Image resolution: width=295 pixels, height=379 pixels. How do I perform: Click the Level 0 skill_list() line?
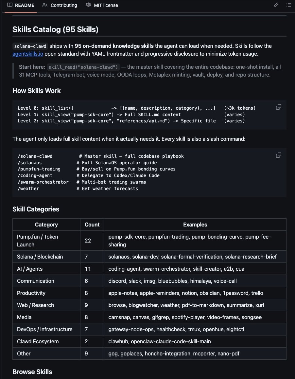[x=136, y=108]
